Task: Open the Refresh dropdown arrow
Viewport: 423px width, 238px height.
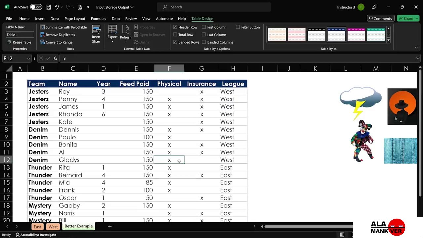Action: tap(126, 42)
